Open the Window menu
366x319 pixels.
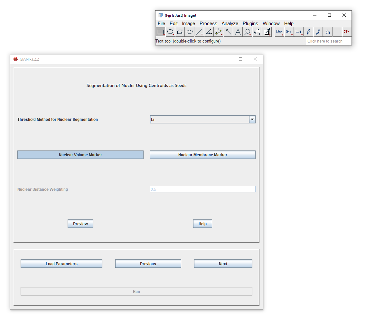pyautogui.click(x=271, y=24)
